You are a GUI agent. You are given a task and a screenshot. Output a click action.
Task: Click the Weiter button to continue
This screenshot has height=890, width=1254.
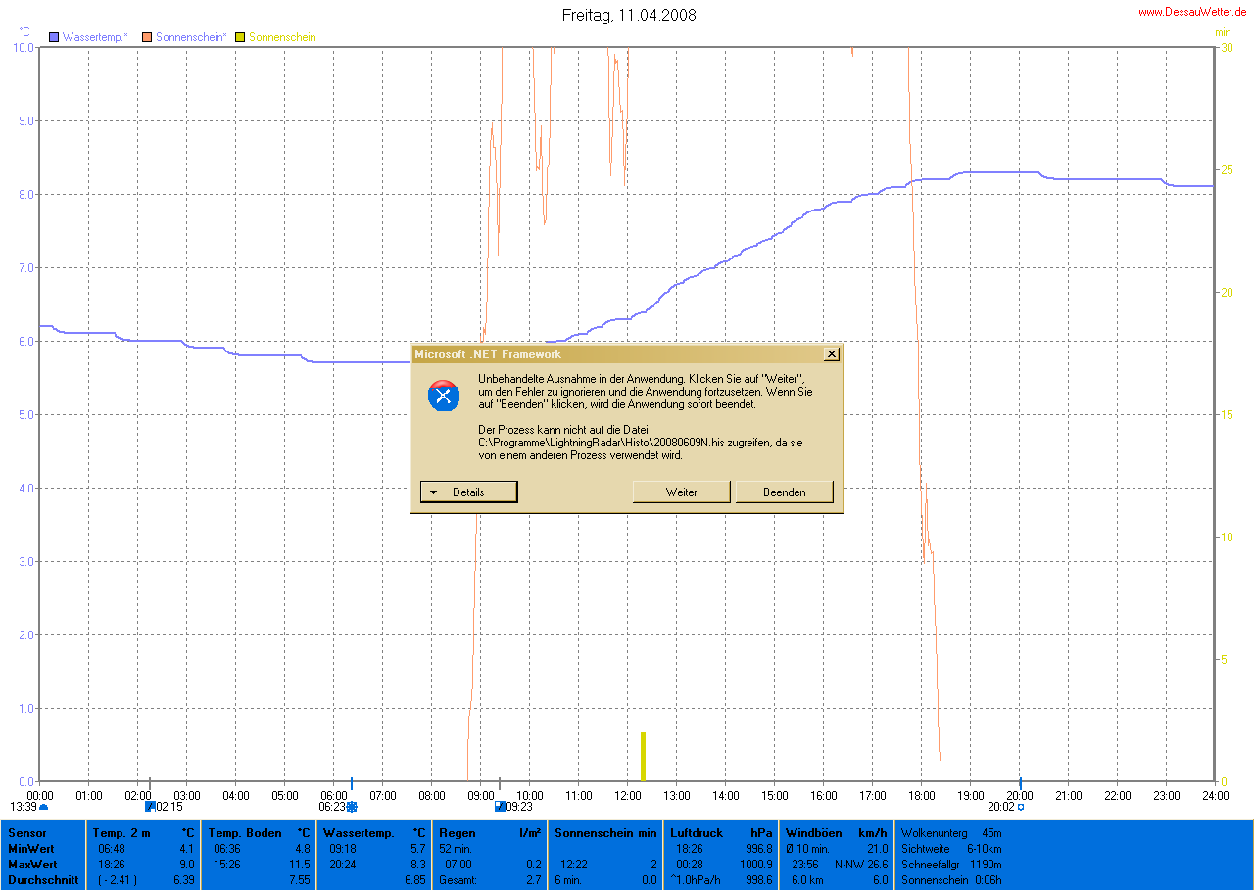(681, 492)
